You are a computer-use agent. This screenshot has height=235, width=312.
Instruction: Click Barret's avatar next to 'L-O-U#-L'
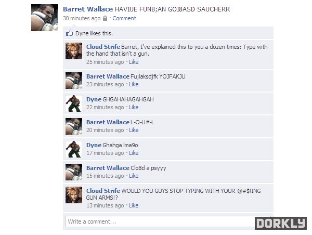[x=74, y=126]
